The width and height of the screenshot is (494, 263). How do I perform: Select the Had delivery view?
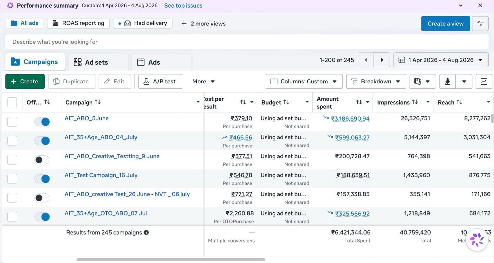[x=143, y=23]
